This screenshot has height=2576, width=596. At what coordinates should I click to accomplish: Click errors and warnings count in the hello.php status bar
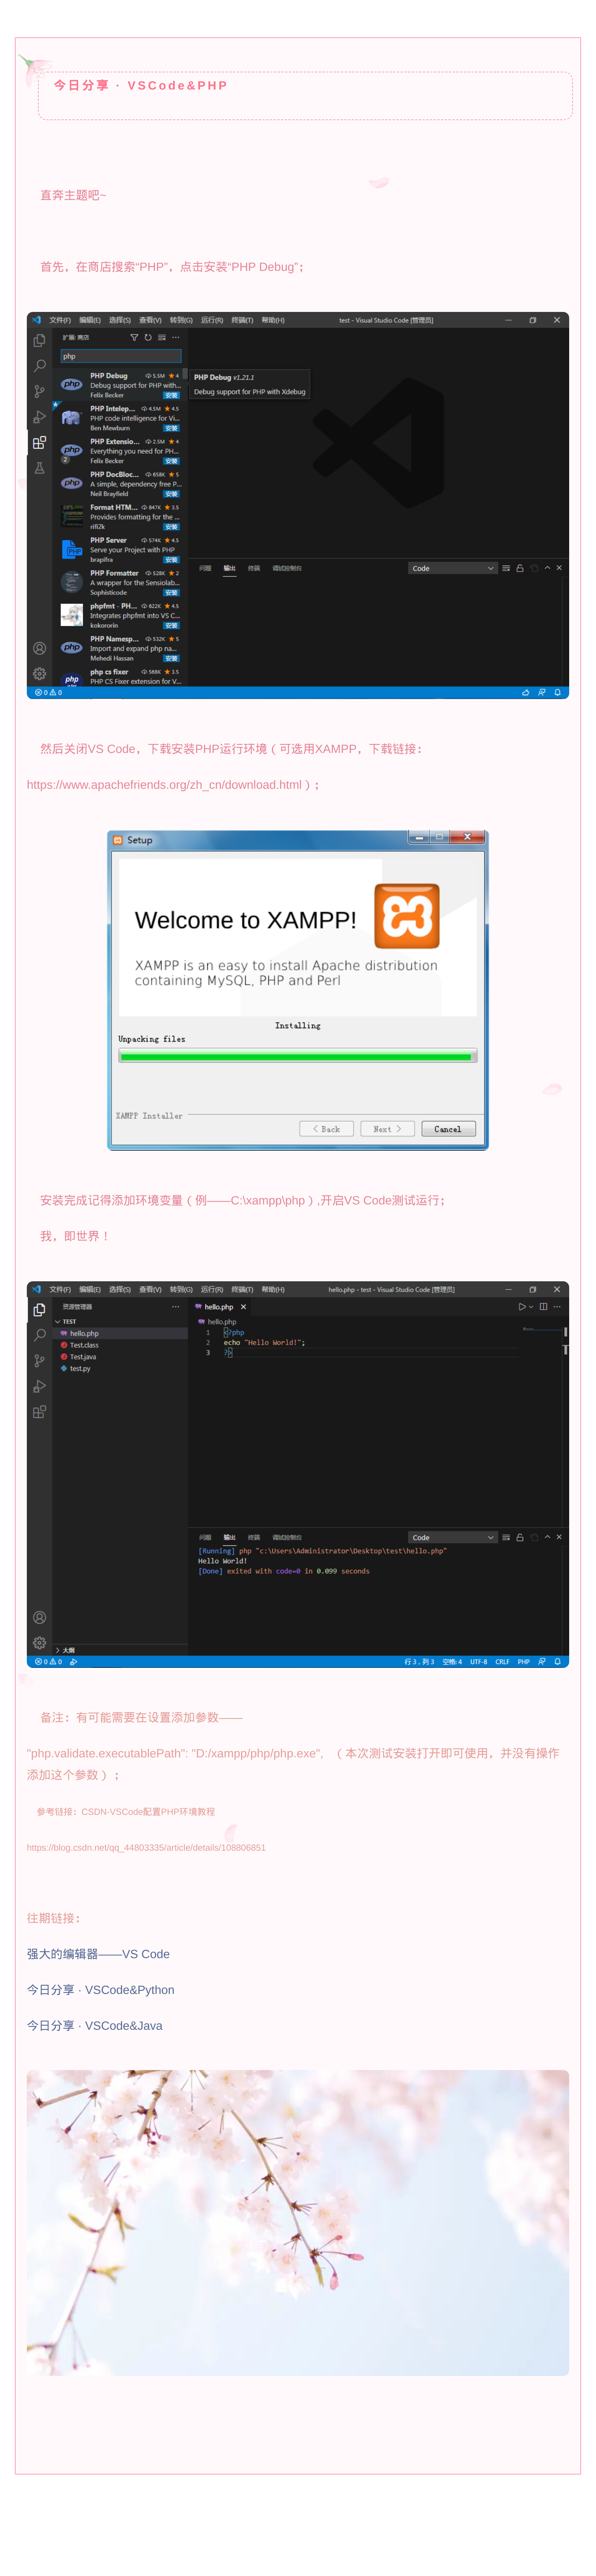(48, 1662)
